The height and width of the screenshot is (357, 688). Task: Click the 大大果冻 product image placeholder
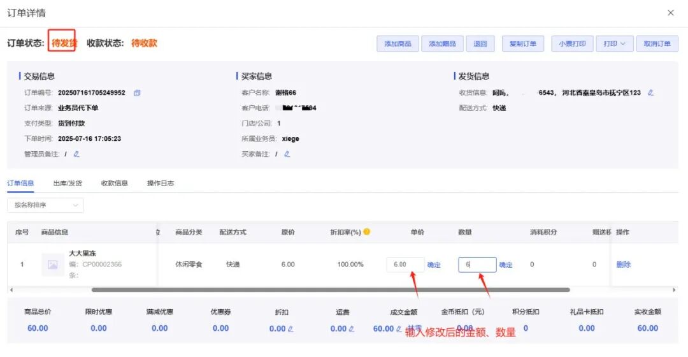53,265
